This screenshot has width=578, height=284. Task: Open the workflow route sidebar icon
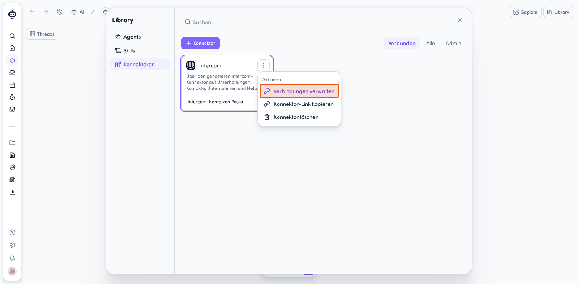(12, 167)
